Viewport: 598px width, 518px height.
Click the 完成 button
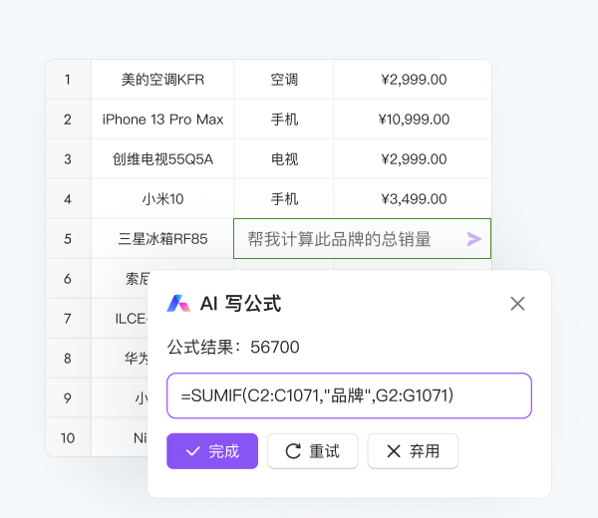(212, 451)
